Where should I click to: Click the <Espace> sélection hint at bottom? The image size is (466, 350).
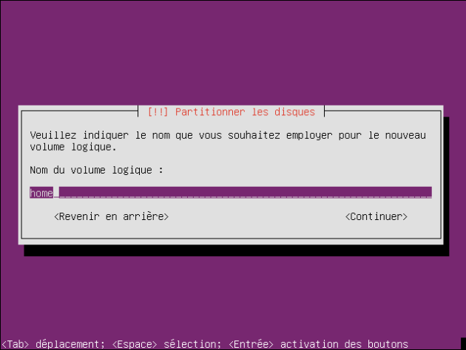[x=166, y=344]
